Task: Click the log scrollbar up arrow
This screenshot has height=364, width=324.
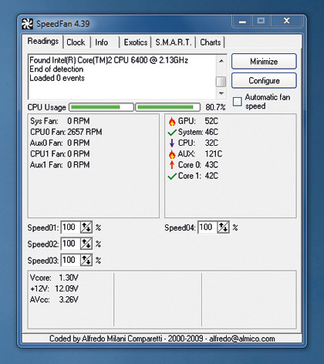Action: (x=221, y=61)
